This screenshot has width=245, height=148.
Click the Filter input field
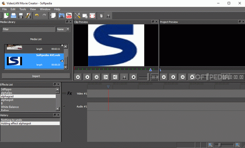(x=29, y=29)
